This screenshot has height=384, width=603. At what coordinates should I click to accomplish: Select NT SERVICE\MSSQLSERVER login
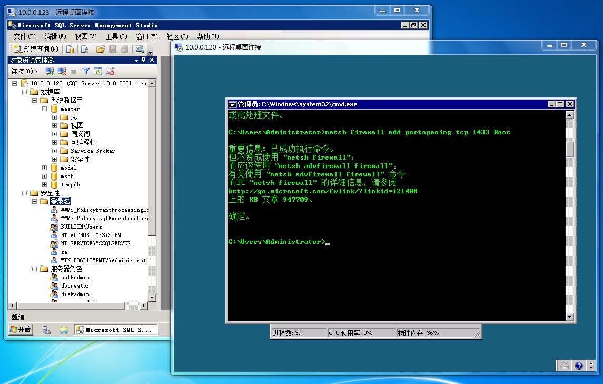96,243
